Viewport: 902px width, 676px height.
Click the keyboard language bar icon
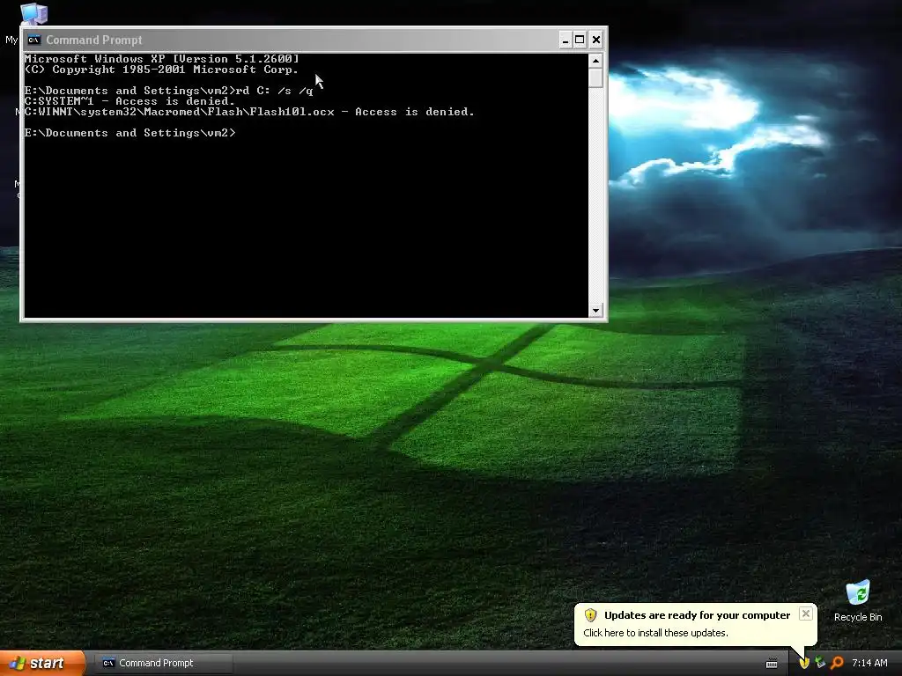[772, 664]
